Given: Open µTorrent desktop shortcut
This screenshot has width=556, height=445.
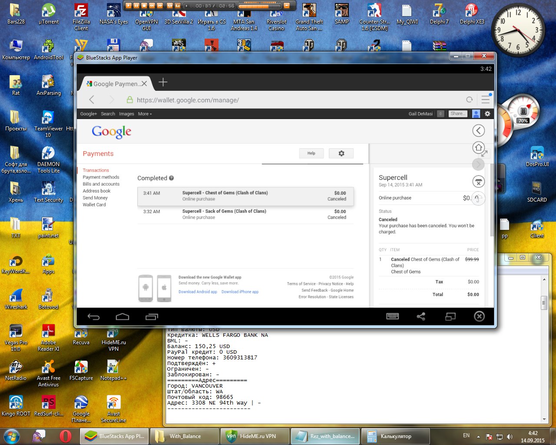Looking at the screenshot, I should click(48, 14).
